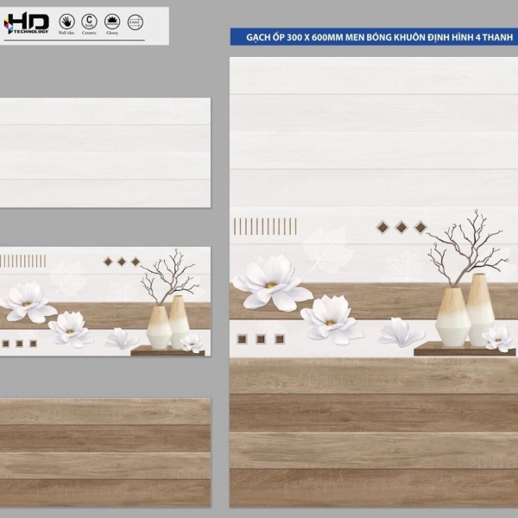Click the Ceramic body C icon
Screen dimensions: 518x518
tap(89, 22)
